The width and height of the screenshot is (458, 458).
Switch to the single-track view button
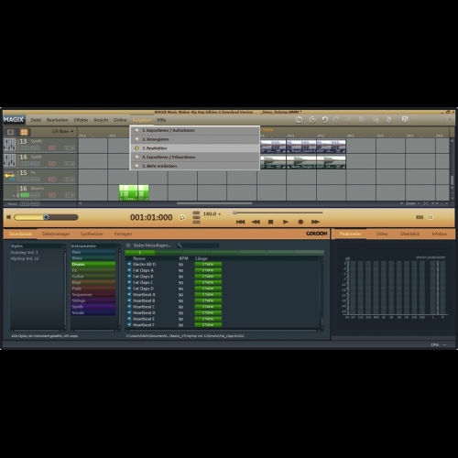(x=10, y=132)
